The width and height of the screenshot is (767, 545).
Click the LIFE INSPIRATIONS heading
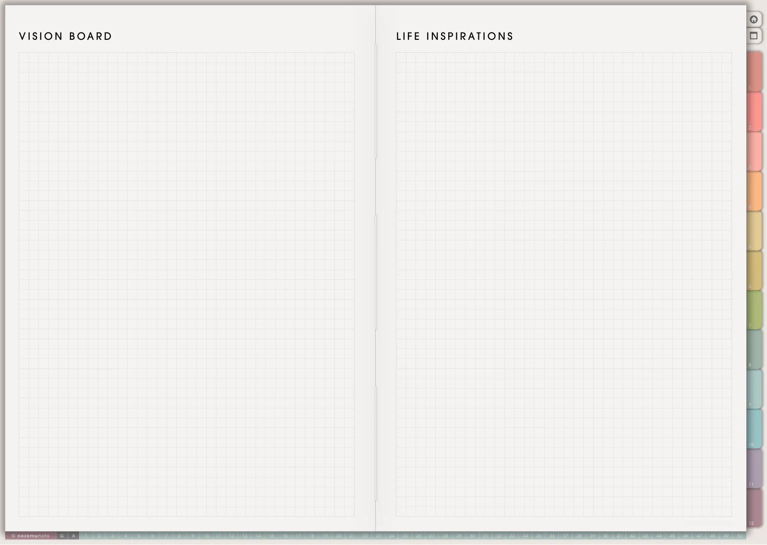coord(454,36)
